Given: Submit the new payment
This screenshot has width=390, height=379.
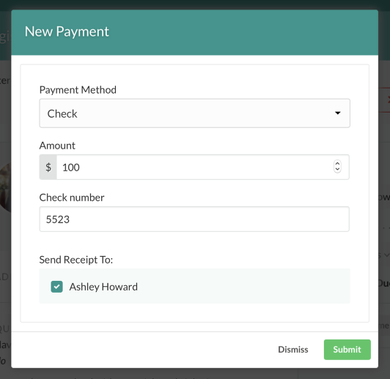Looking at the screenshot, I should [347, 350].
